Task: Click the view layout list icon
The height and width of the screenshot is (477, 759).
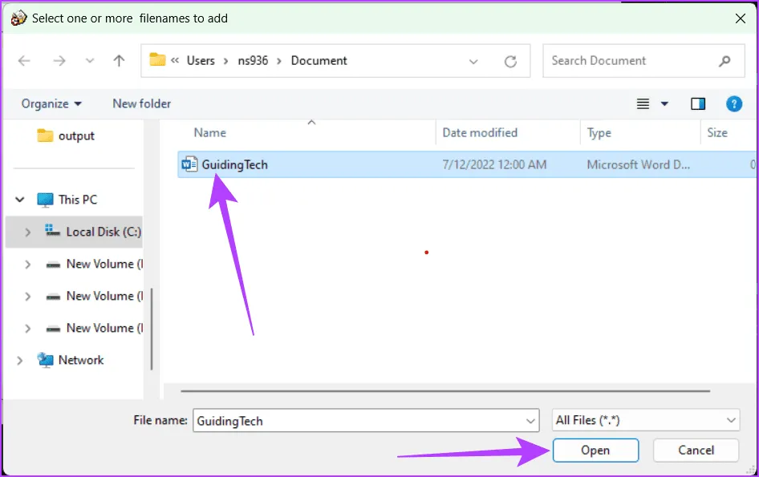Action: pos(643,103)
